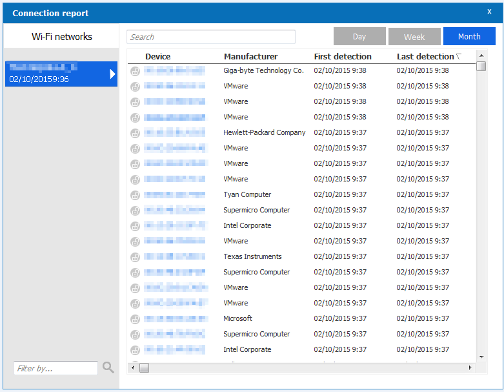
Task: Open the selected Wi-Fi network arrow
Action: click(x=112, y=74)
